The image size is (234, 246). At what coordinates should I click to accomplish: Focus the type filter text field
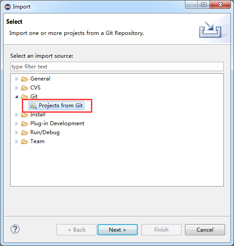[117, 67]
